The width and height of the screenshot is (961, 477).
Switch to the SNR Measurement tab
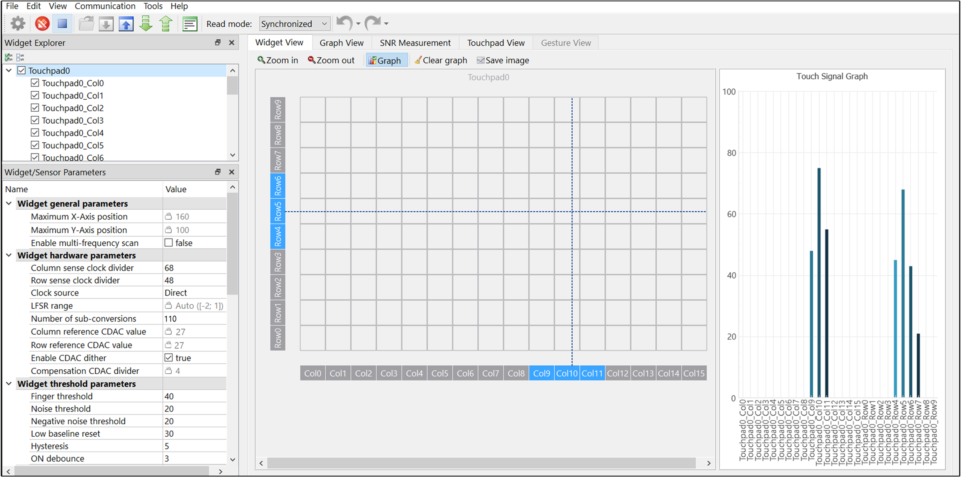415,43
